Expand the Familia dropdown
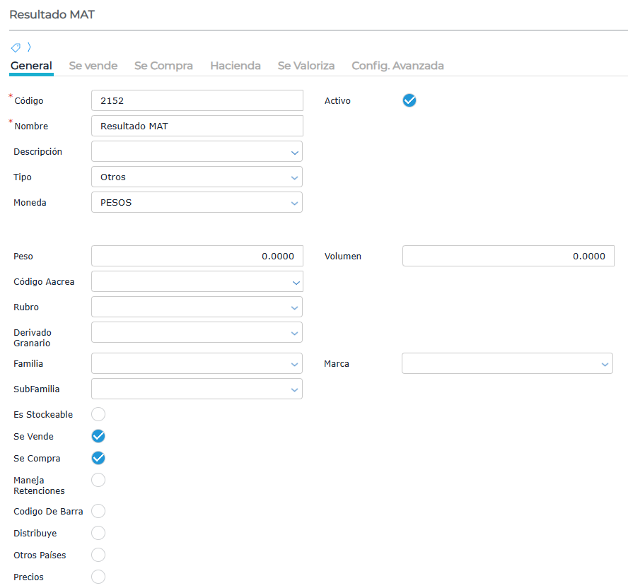This screenshot has height=588, width=628. 197,363
